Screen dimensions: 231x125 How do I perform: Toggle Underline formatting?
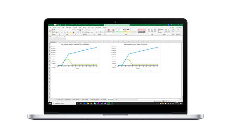tap(64, 32)
